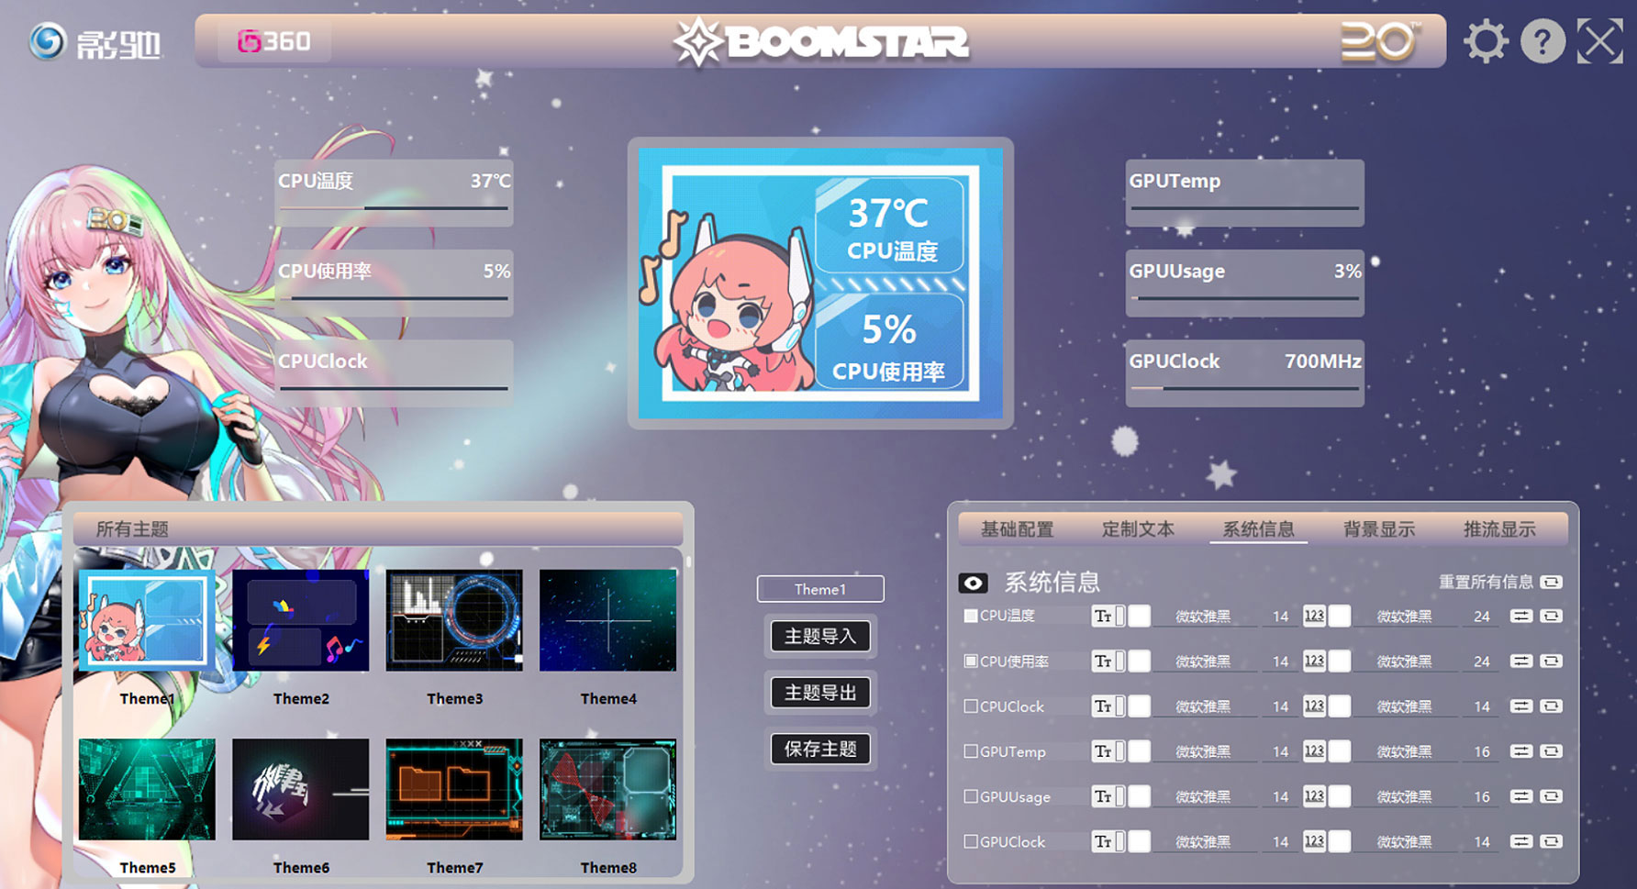Click the swap-arrows icon in GPUUsage row
This screenshot has width=1637, height=889.
point(1521,796)
